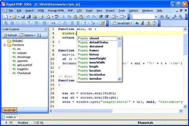Click the Find binoculars icon
The width and height of the screenshot is (189, 126).
coord(162,17)
